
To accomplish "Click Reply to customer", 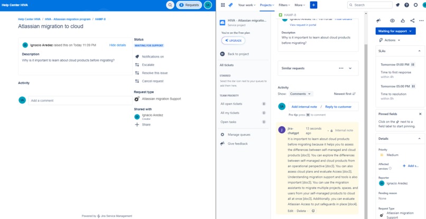I will click(x=338, y=107).
